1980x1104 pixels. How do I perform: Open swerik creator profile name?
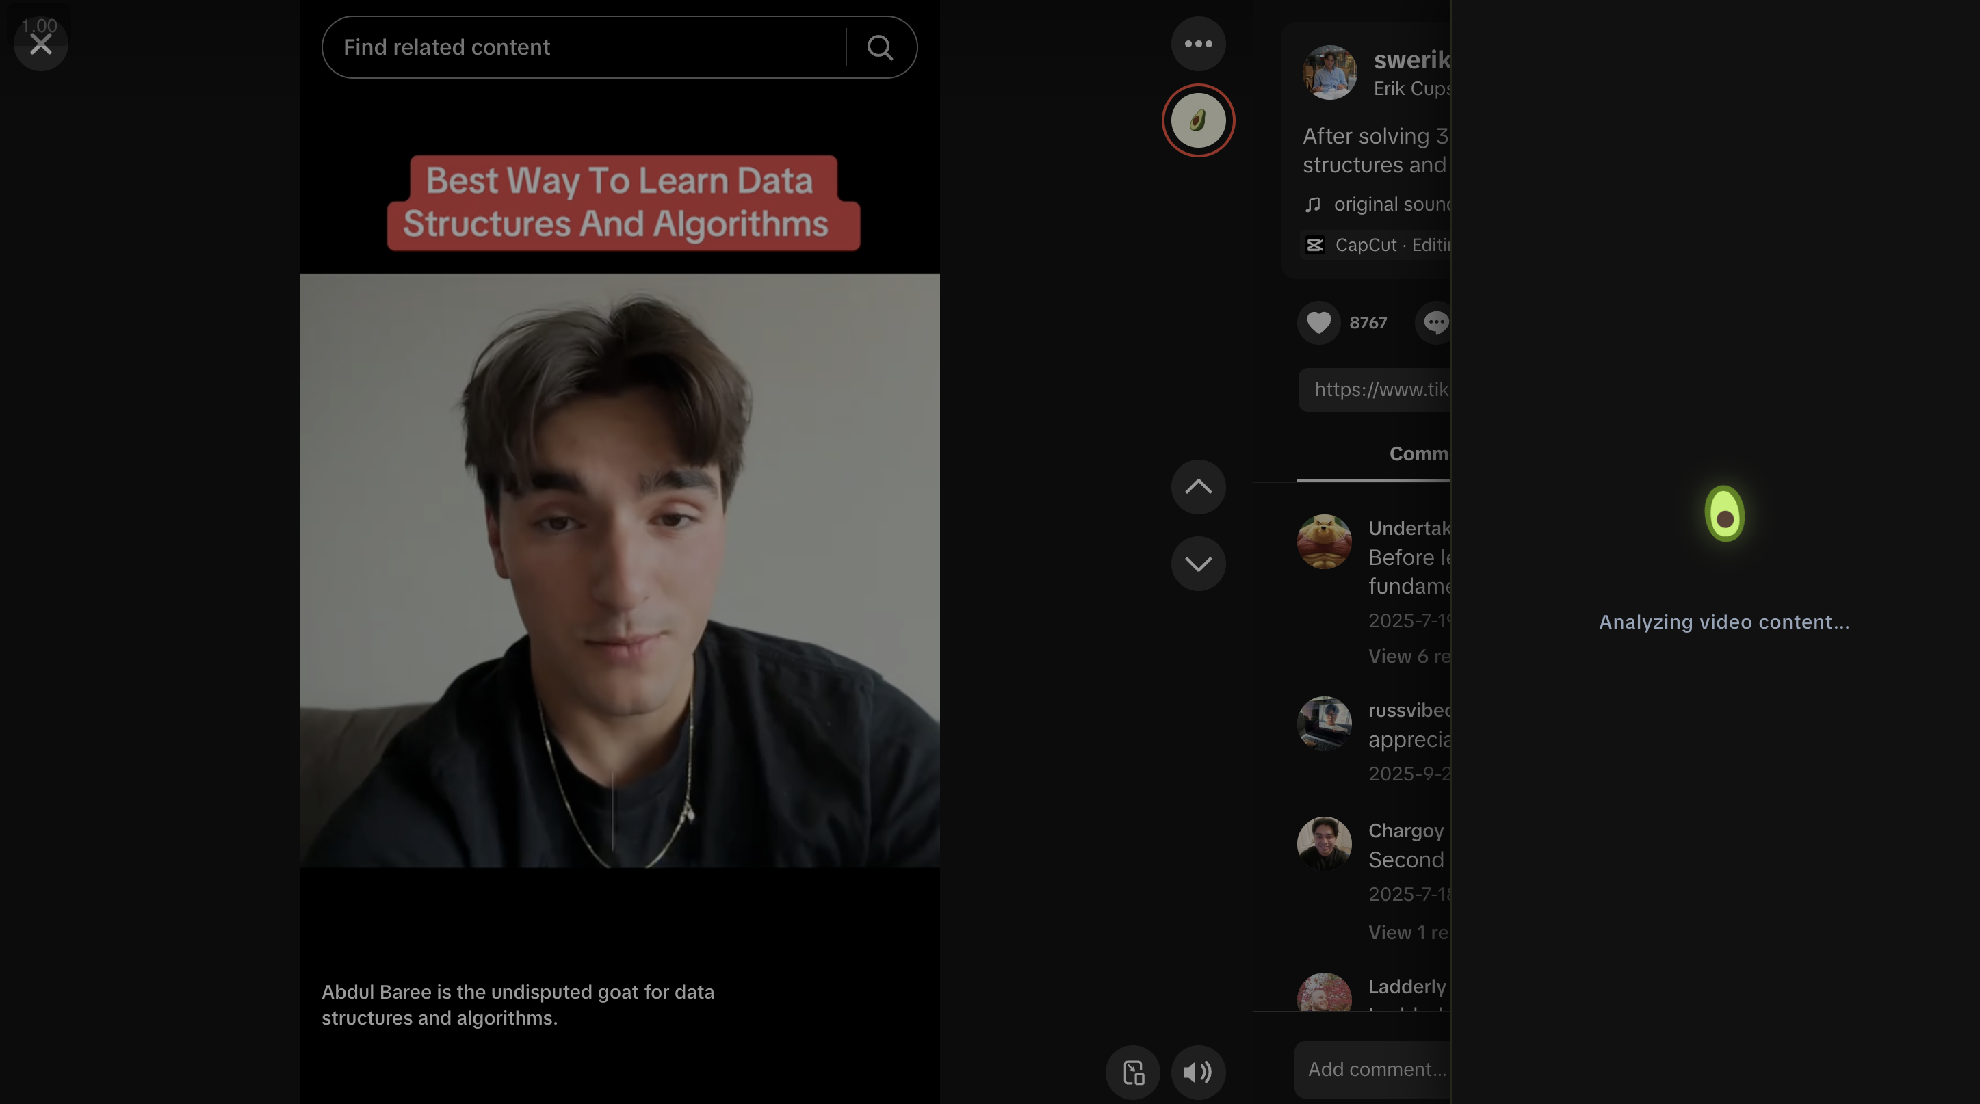(x=1411, y=60)
